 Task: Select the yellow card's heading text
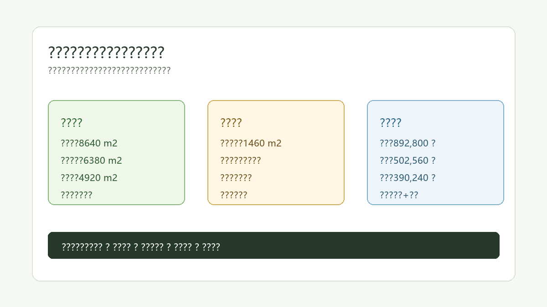click(x=231, y=123)
